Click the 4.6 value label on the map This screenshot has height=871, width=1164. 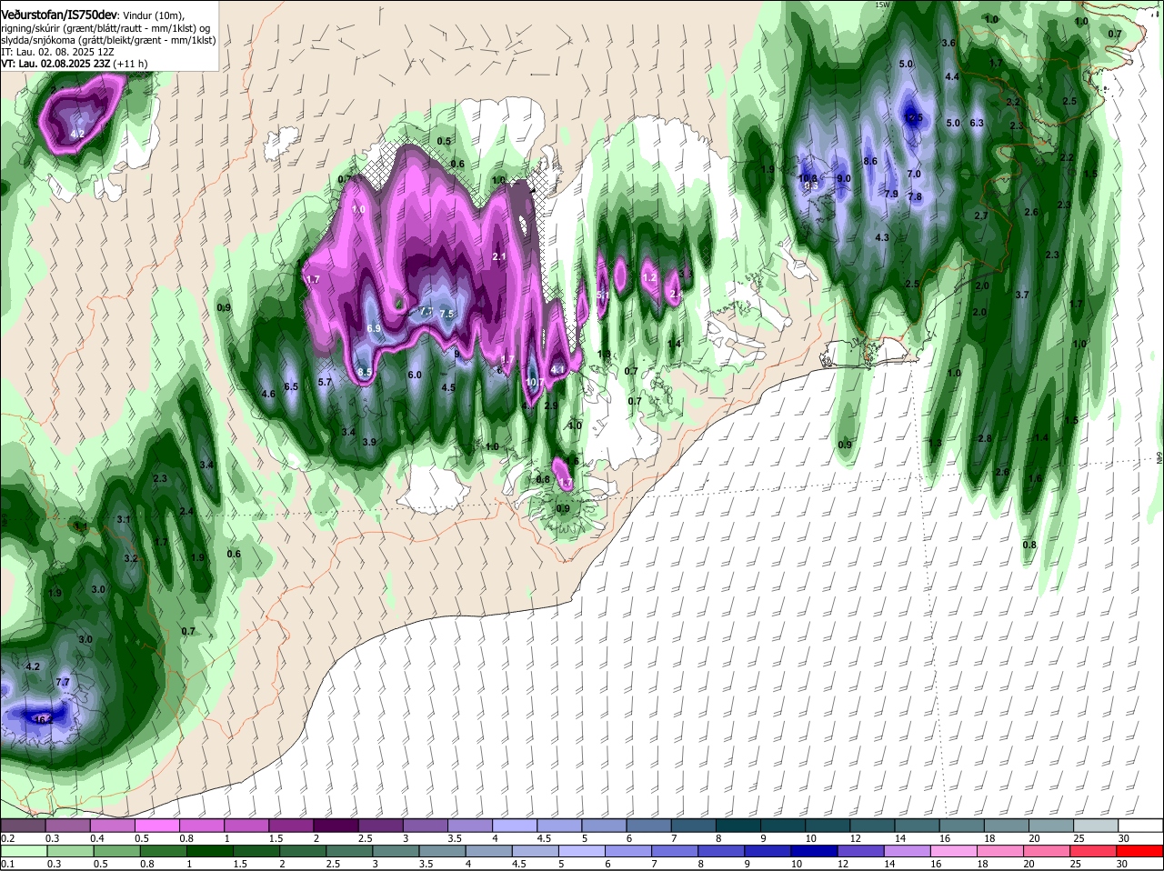pos(268,394)
